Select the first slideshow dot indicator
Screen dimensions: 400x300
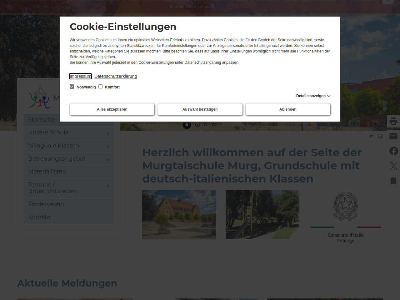pos(197,125)
